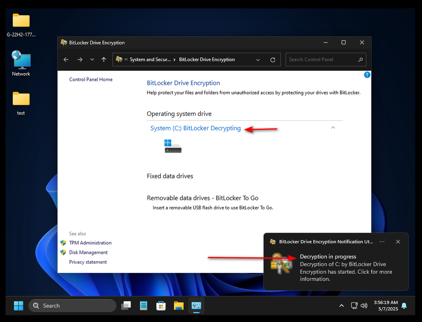
Task: Open the blue Help question mark icon
Action: (367, 75)
